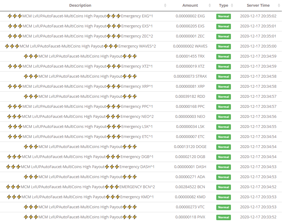
Task: Click Normal badge in the NEO row
Action: 224,117
